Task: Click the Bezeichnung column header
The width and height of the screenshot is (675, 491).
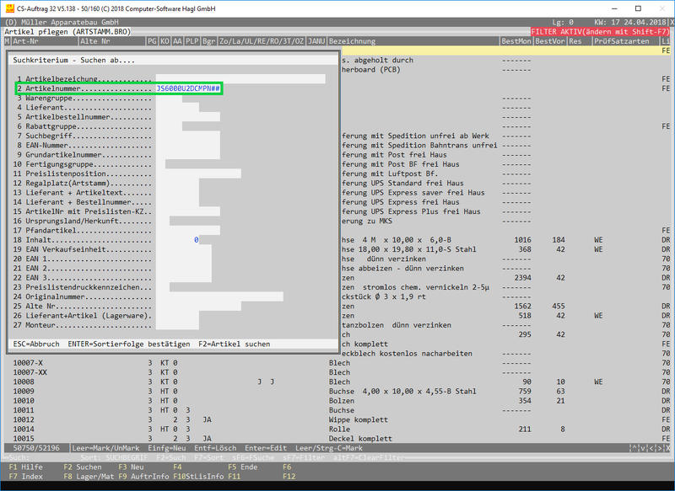Action: [353, 40]
